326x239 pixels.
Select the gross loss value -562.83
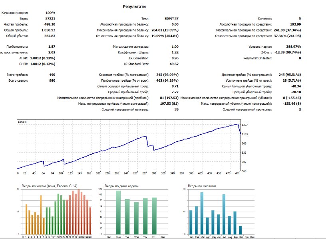point(49,36)
